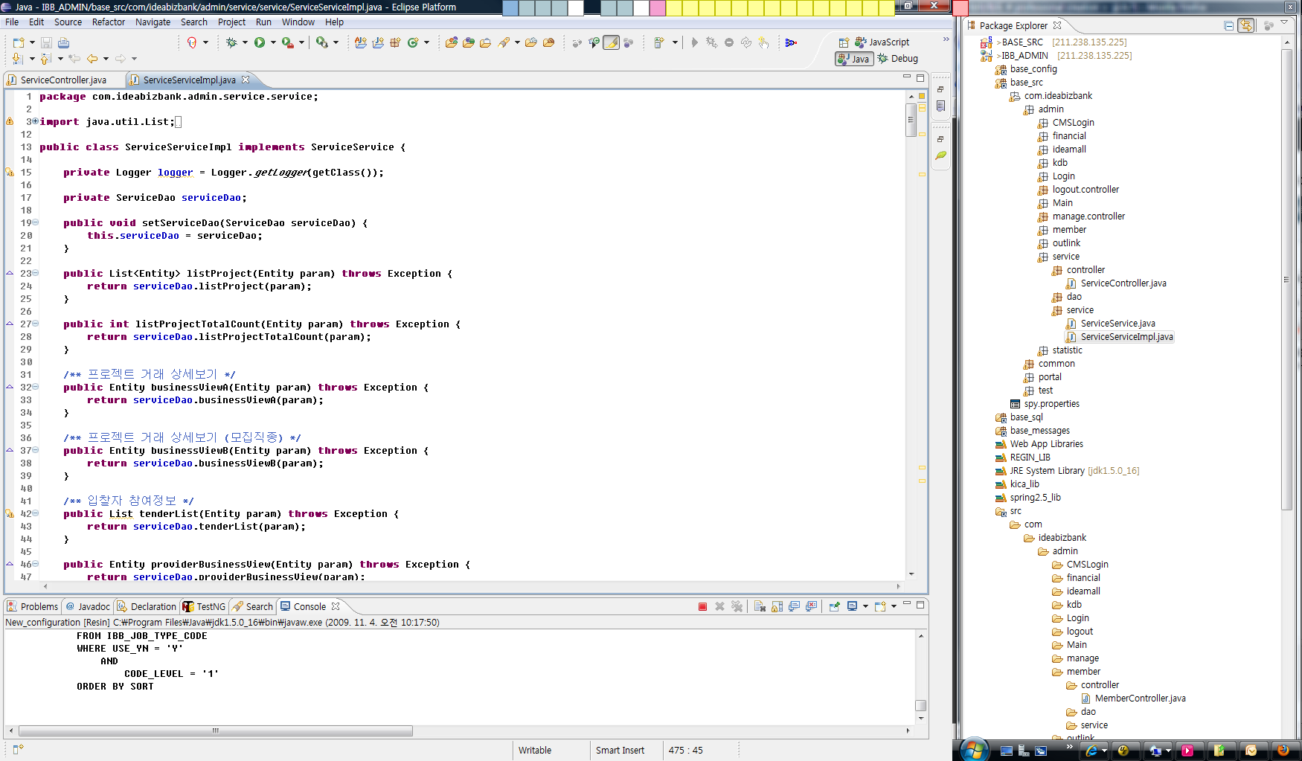Click the Run button in the toolbar
The height and width of the screenshot is (761, 1302).
tap(260, 42)
